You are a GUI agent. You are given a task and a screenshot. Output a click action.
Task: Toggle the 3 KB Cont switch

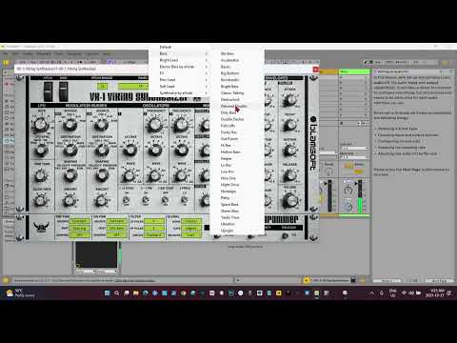coord(165,199)
